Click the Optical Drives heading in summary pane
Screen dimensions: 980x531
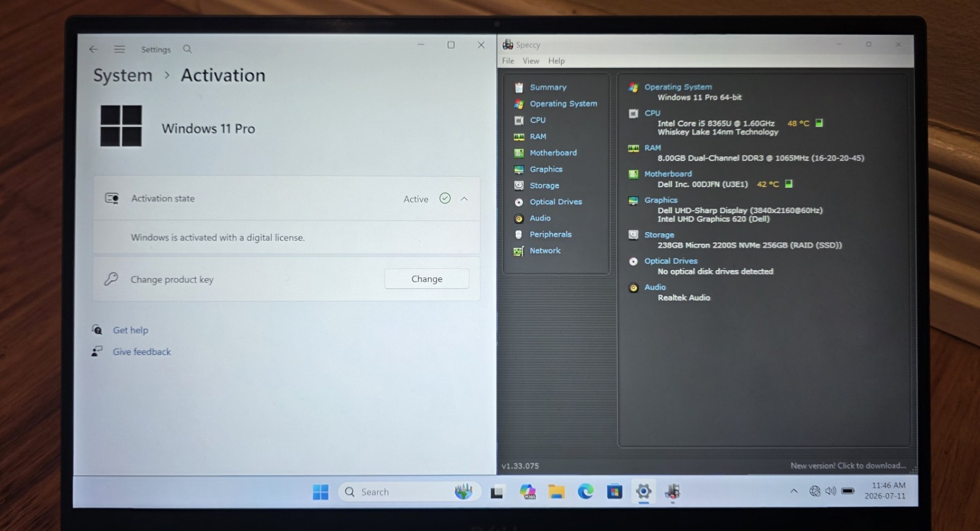tap(671, 261)
